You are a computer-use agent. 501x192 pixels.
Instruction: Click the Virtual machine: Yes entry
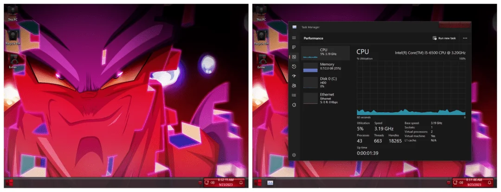tap(420, 136)
